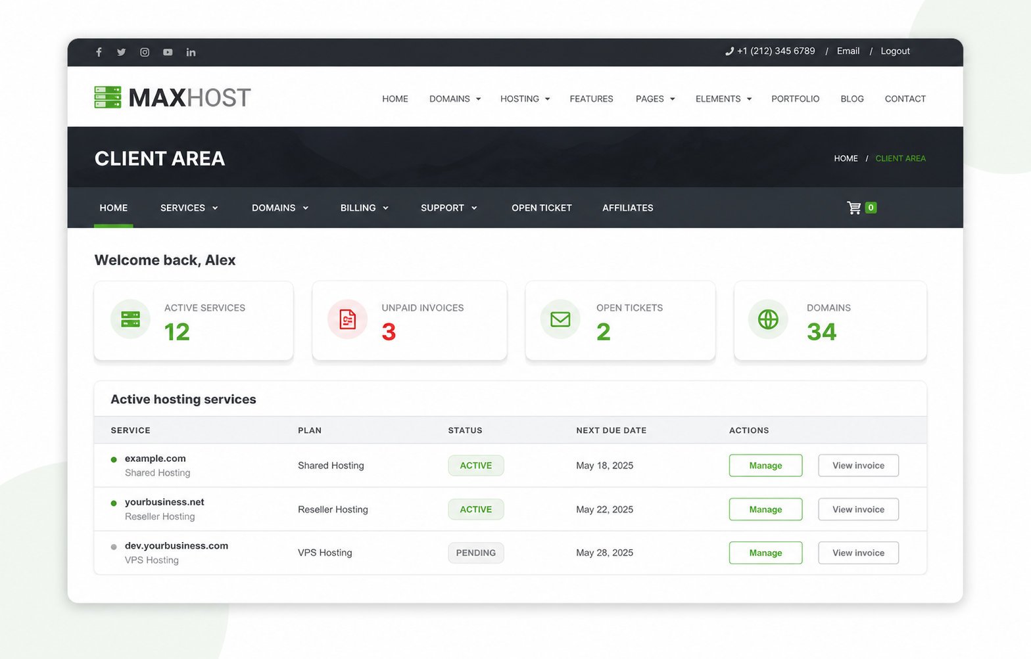Click the Active Services server icon

pos(130,319)
